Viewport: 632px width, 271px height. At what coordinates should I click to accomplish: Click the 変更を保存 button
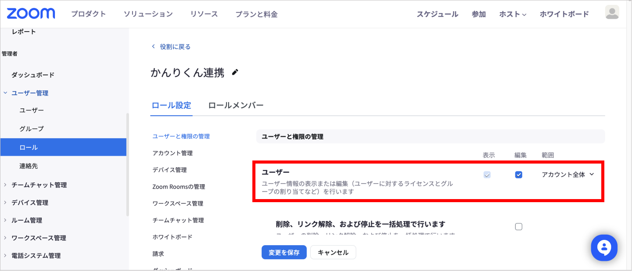point(284,252)
